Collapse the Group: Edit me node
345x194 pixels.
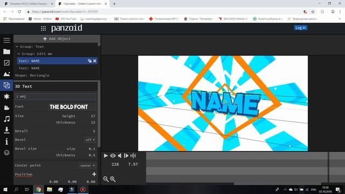pyautogui.click(x=19, y=54)
